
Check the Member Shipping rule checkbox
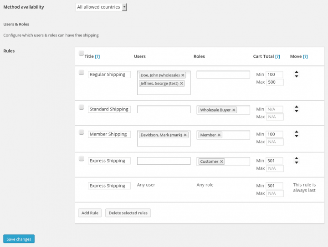(x=82, y=132)
